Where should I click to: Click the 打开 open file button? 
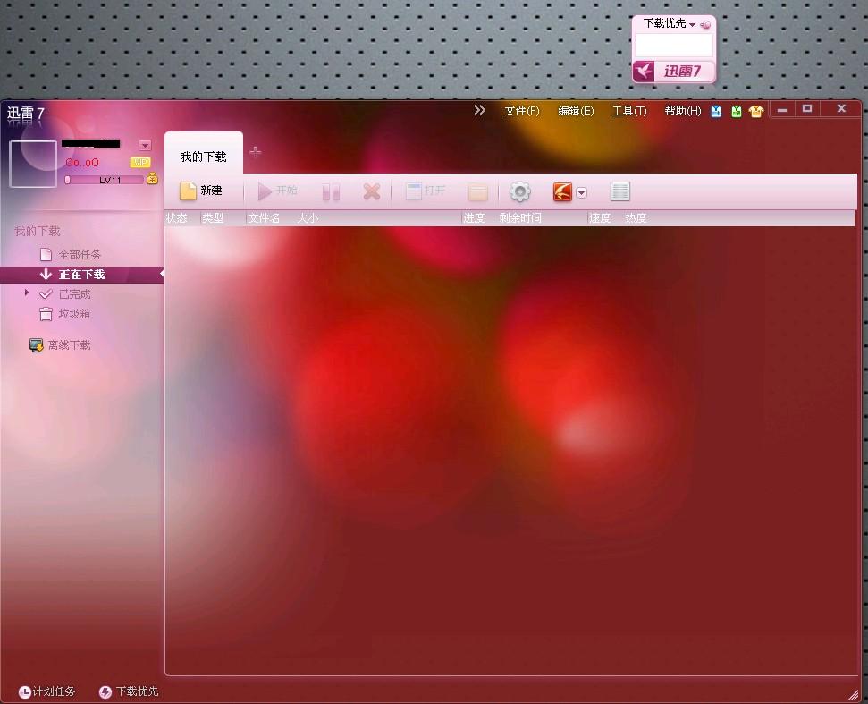pyautogui.click(x=426, y=191)
